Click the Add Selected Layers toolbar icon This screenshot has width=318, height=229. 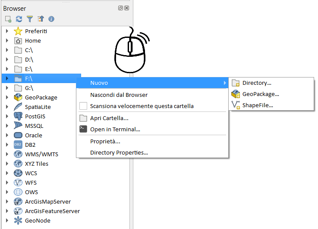click(8, 19)
